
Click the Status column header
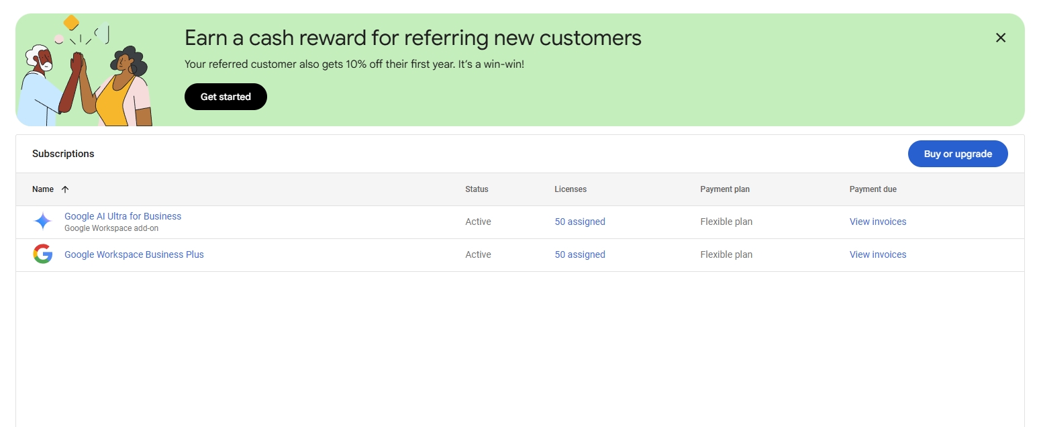[x=477, y=189]
